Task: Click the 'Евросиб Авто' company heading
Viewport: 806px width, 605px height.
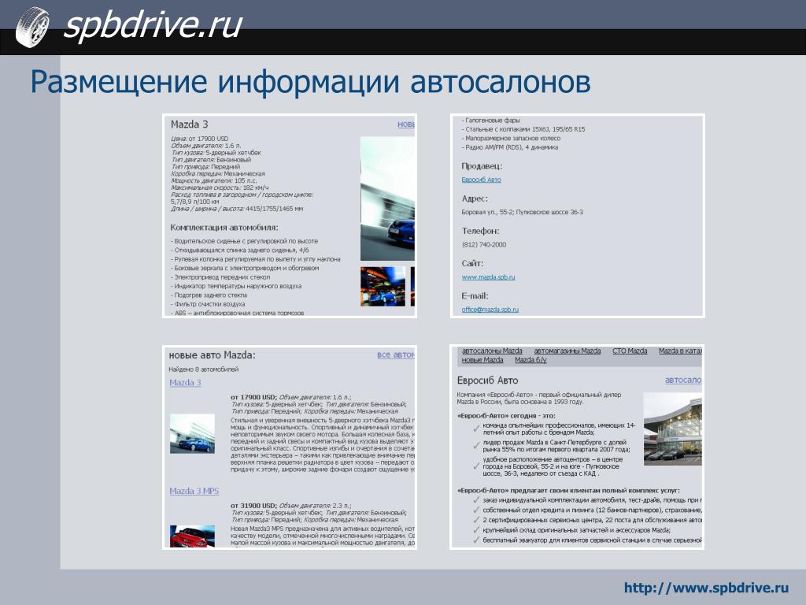Action: pos(487,380)
